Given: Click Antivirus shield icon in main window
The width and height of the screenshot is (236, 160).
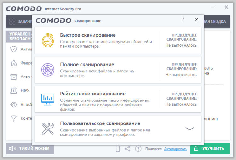Looking at the screenshot, I should tap(14, 49).
